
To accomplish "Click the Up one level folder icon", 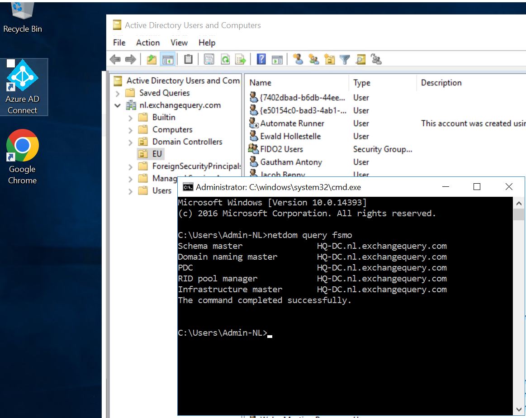I will pos(152,59).
